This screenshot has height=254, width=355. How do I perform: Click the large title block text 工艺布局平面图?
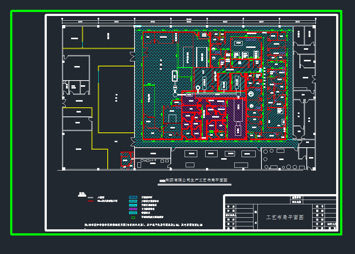pyautogui.click(x=285, y=217)
